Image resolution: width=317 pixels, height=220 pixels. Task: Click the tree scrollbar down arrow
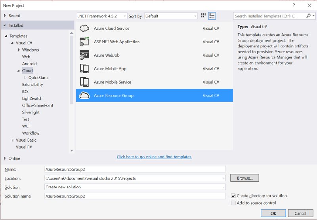point(72,151)
